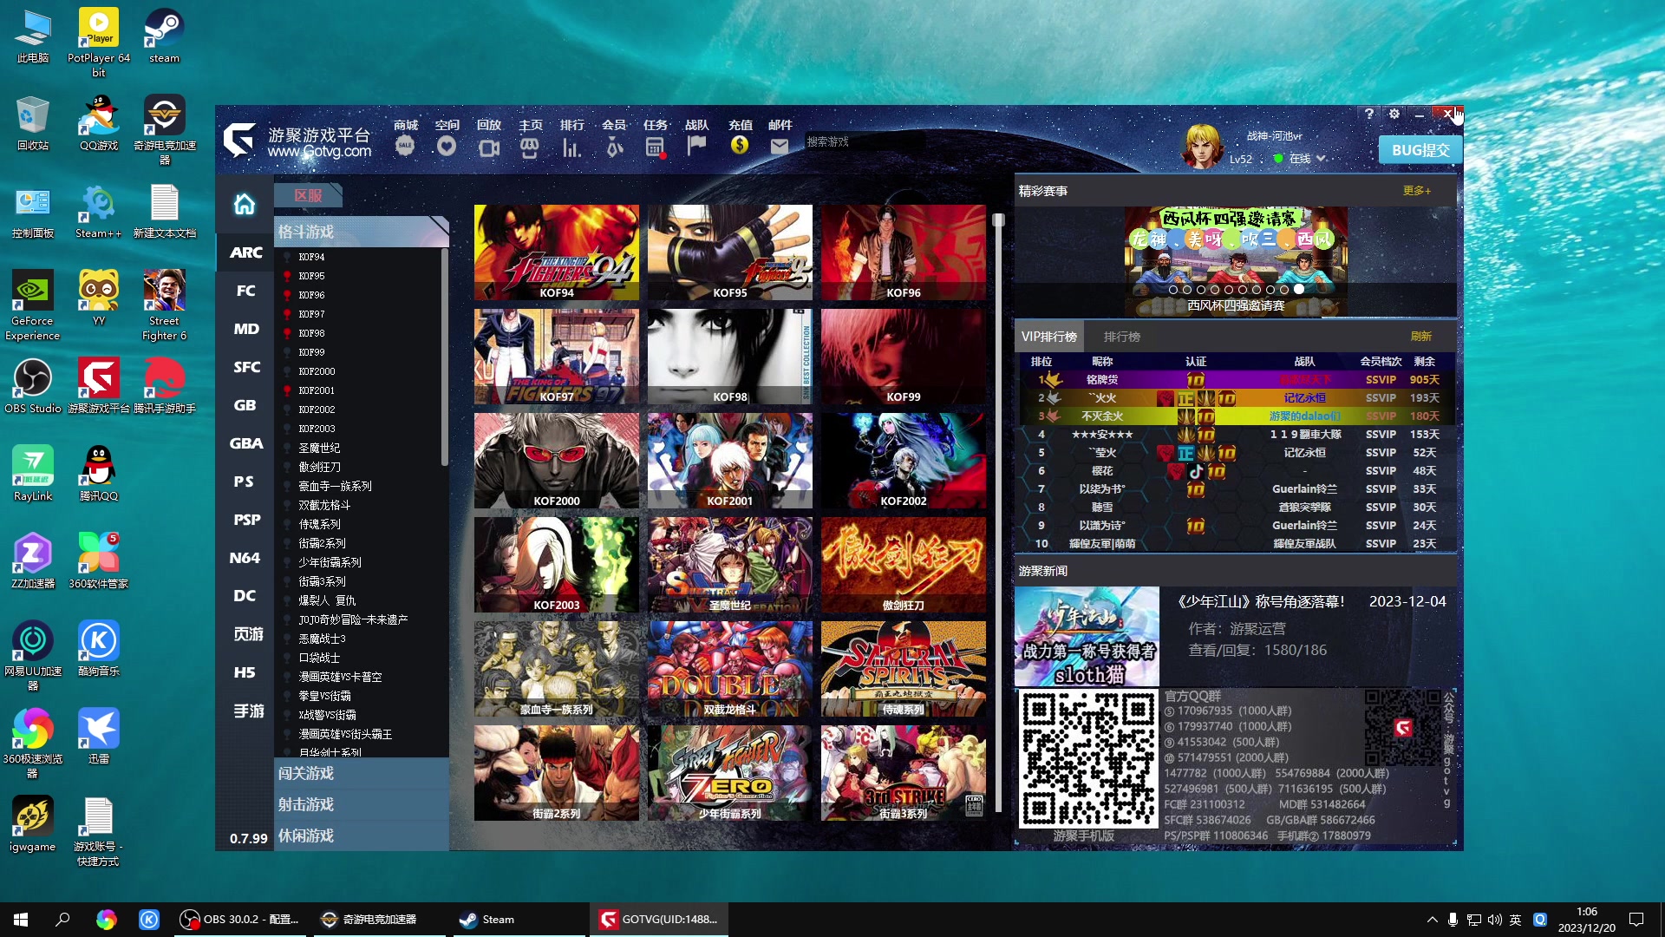
Task: Open Steam in the taskbar
Action: click(519, 920)
